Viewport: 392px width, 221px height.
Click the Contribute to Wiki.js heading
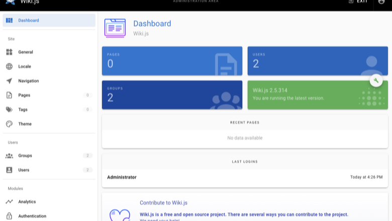coord(163,203)
